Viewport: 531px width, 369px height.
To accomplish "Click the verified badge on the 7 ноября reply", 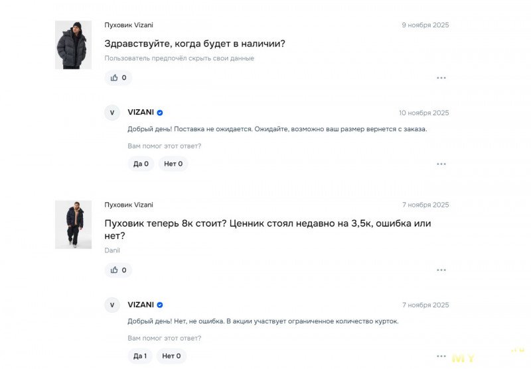I will [x=160, y=305].
